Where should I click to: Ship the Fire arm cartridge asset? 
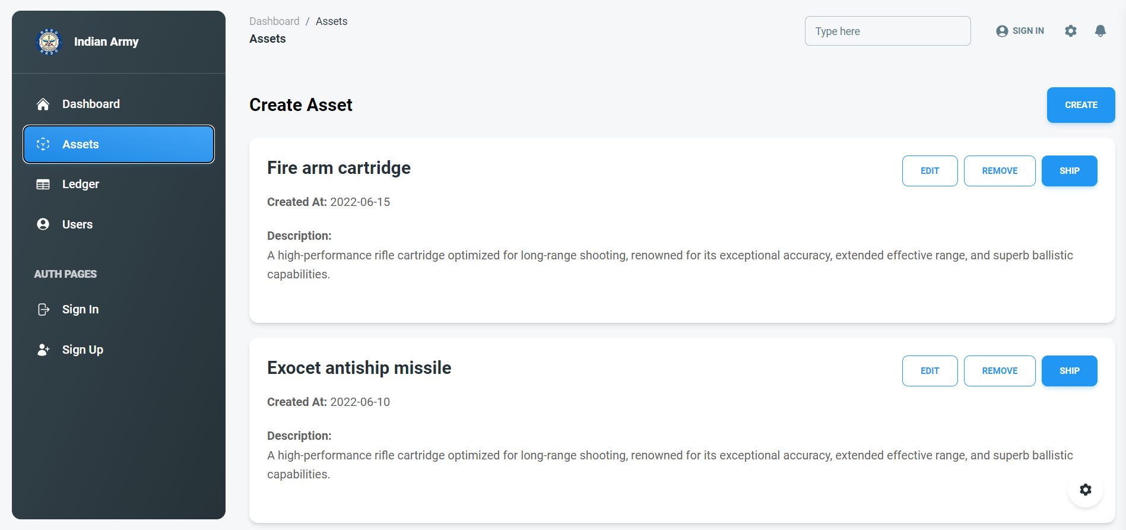(x=1069, y=171)
